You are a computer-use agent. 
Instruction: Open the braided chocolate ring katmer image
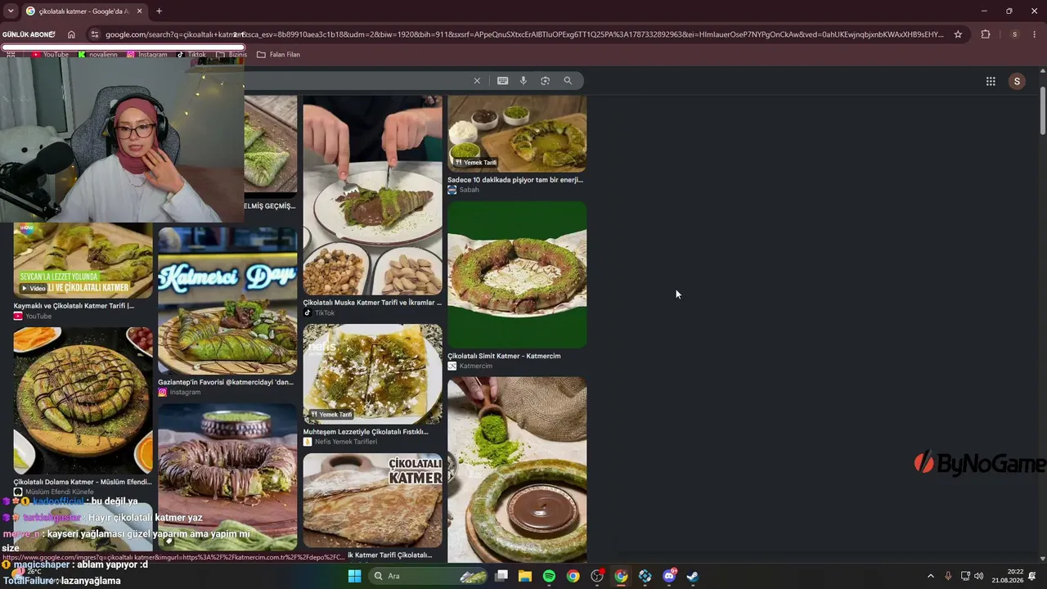coord(227,476)
